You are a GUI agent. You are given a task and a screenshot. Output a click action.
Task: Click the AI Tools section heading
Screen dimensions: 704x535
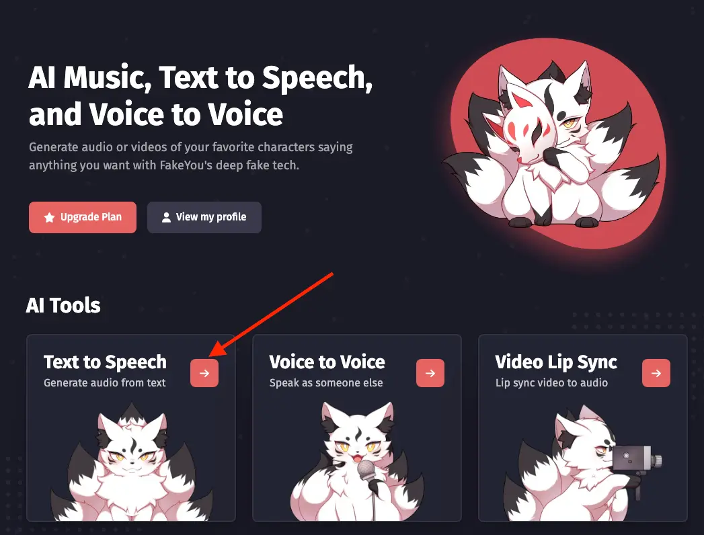(x=63, y=305)
